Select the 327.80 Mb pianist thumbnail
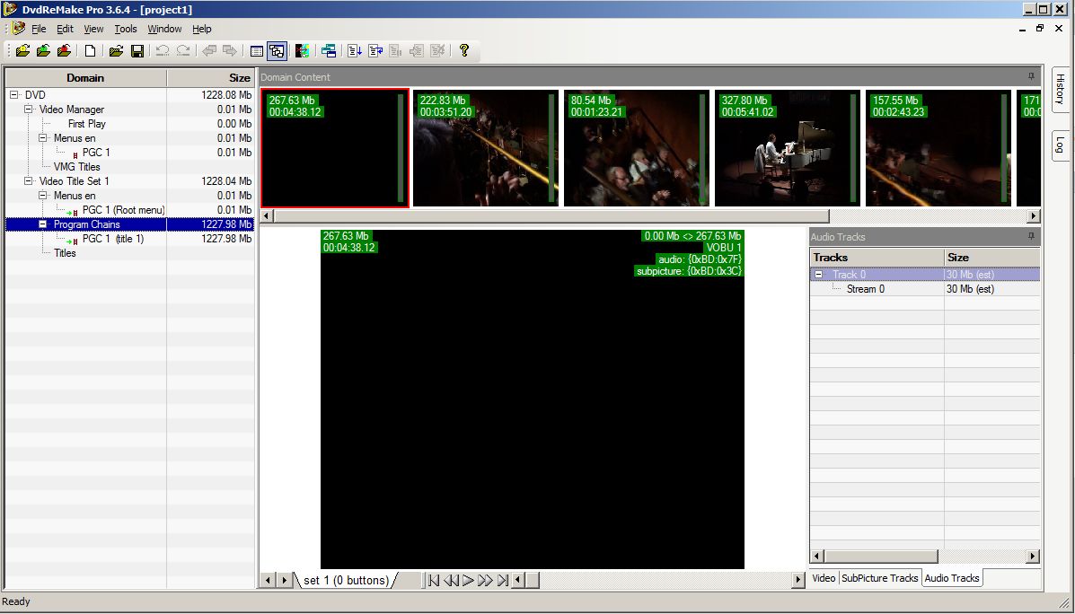 click(785, 148)
